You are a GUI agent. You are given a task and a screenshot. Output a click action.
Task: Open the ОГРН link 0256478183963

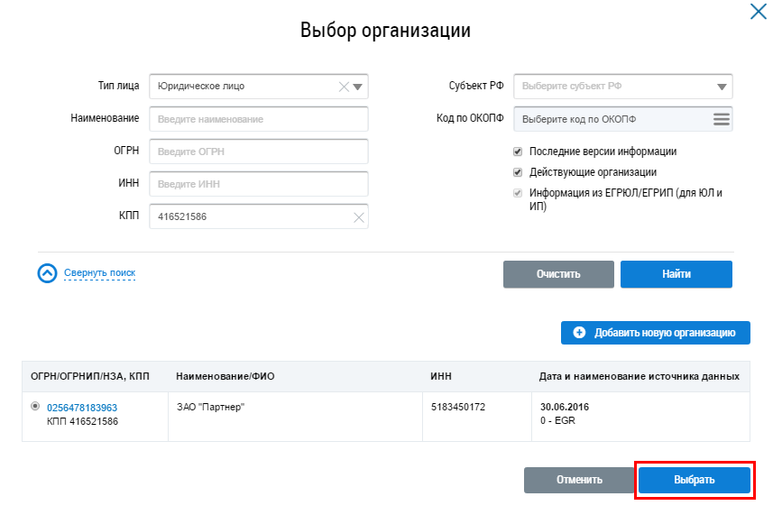(82, 408)
